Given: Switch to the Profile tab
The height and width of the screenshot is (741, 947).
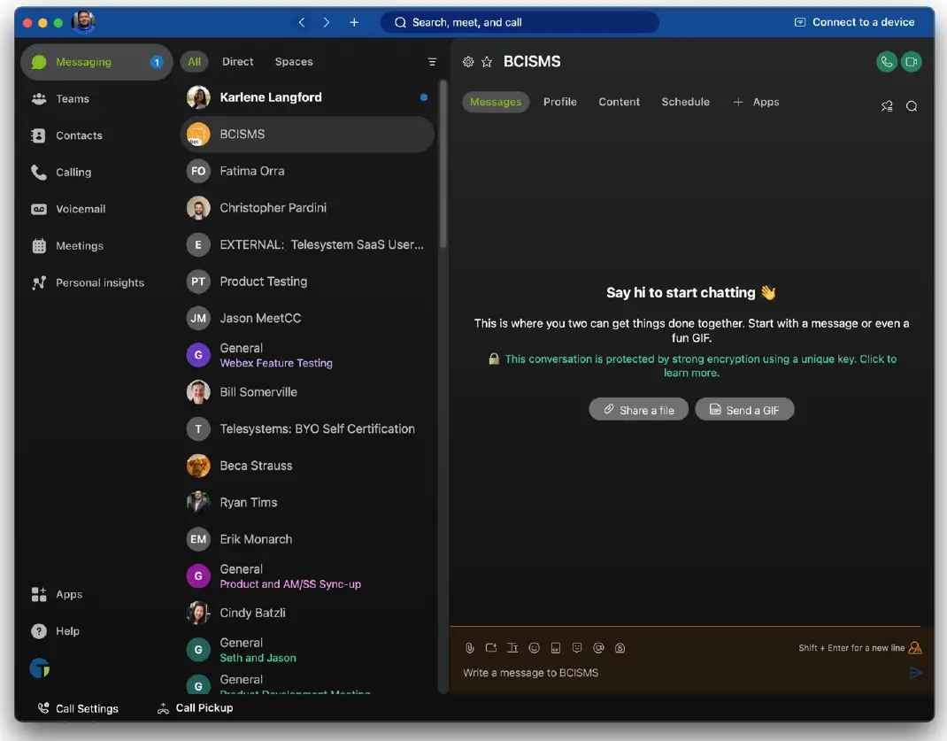Looking at the screenshot, I should pyautogui.click(x=560, y=102).
